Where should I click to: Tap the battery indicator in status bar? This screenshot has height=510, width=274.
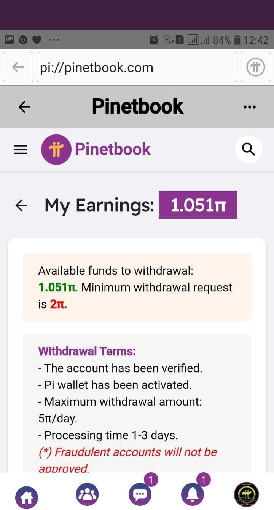(x=237, y=40)
